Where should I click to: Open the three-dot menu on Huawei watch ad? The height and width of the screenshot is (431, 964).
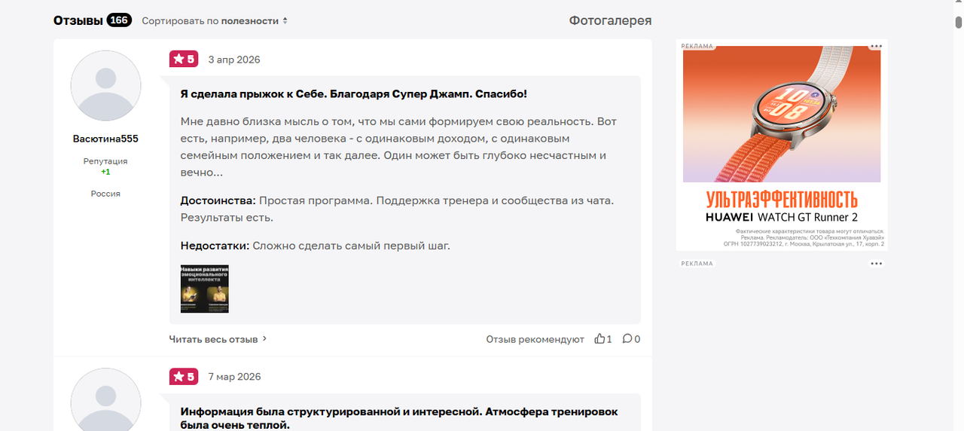(875, 47)
